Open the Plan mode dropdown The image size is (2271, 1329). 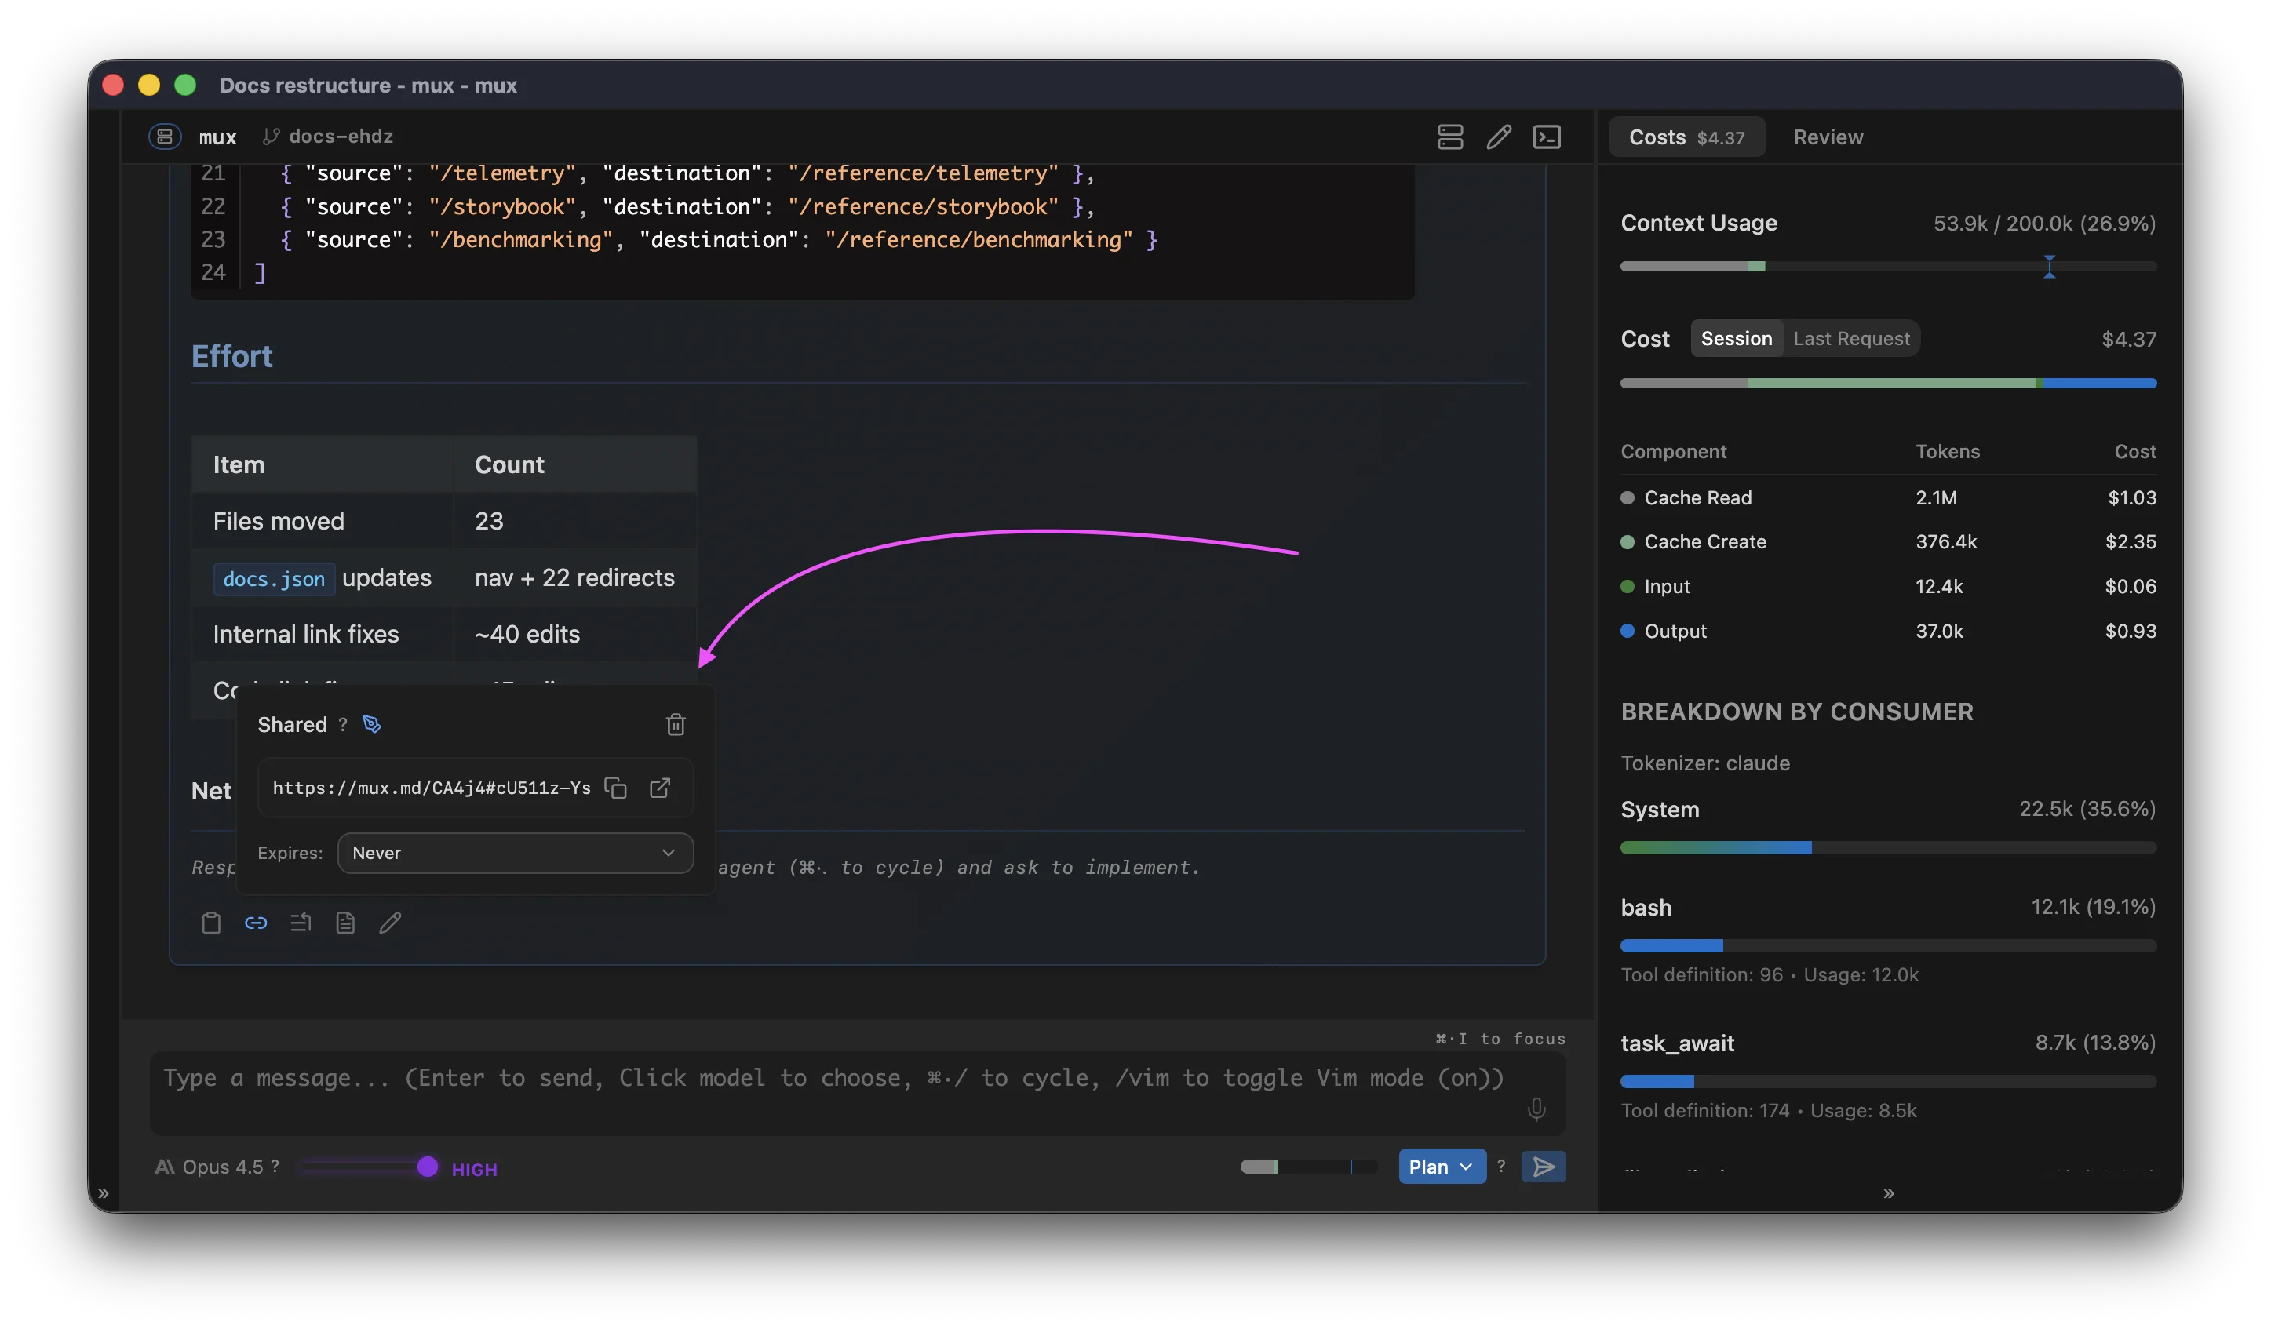(x=1441, y=1167)
